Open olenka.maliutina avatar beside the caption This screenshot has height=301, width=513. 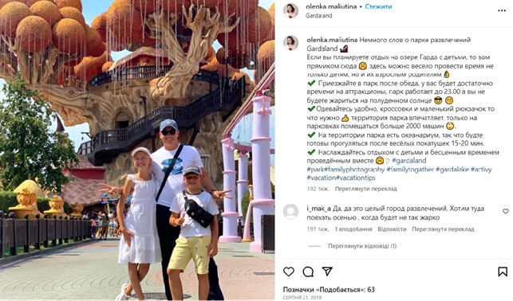(x=290, y=44)
